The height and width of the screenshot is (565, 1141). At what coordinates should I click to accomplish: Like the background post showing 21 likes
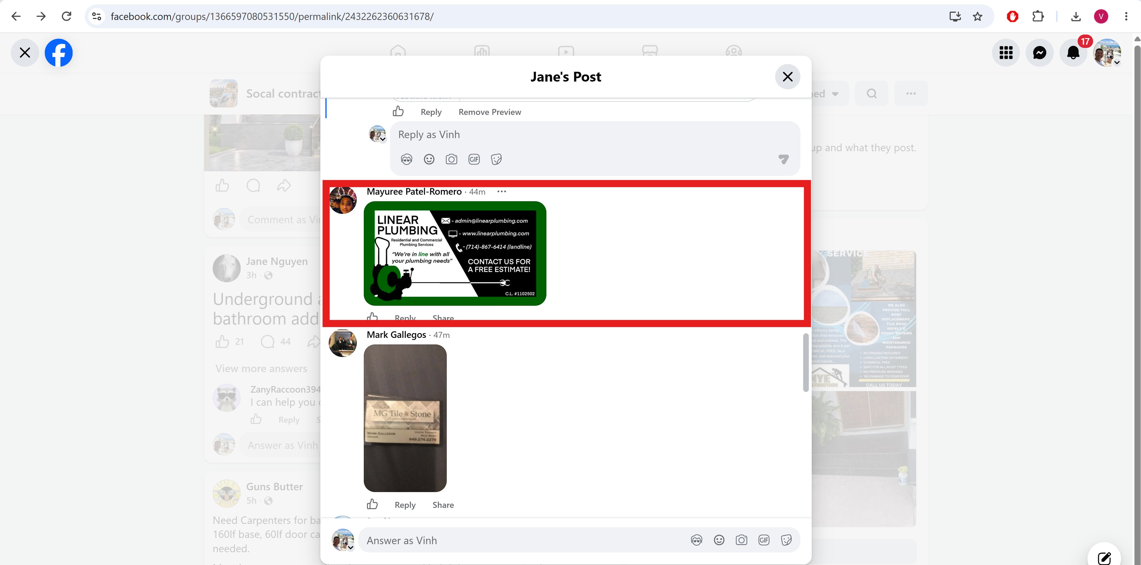pos(222,342)
